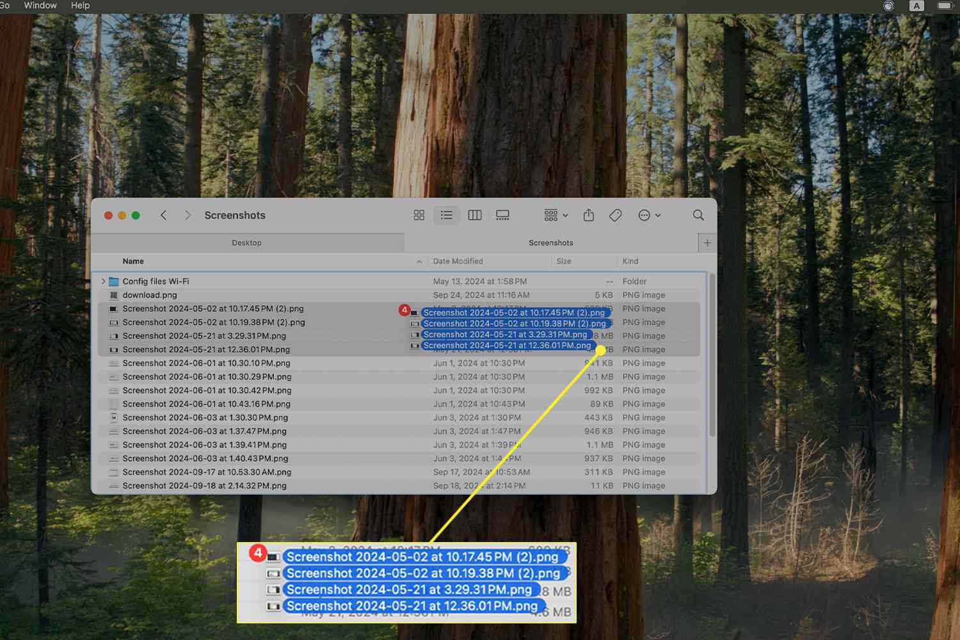Go forward with the right chevron

[x=188, y=216]
